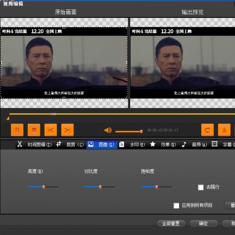Switch to the 效果 (E) tab
The height and width of the screenshot is (235, 235).
click(168, 144)
